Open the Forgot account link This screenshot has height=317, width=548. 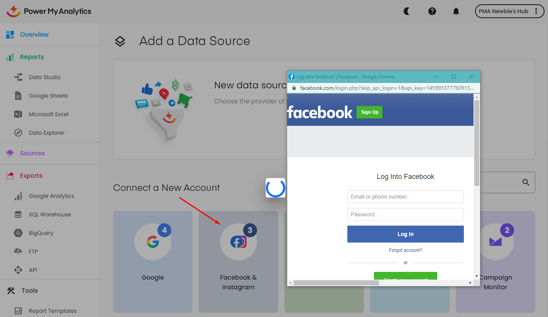pos(405,250)
